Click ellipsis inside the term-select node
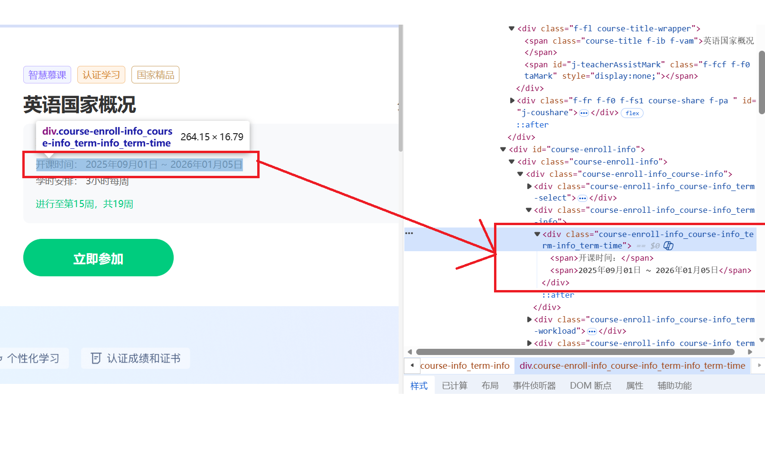 (x=582, y=198)
